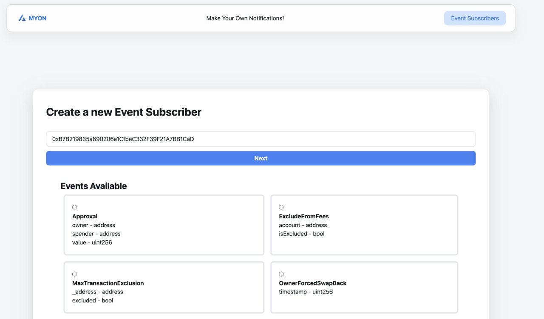The image size is (544, 319).
Task: Select the Approval event radio button
Action: [75, 207]
